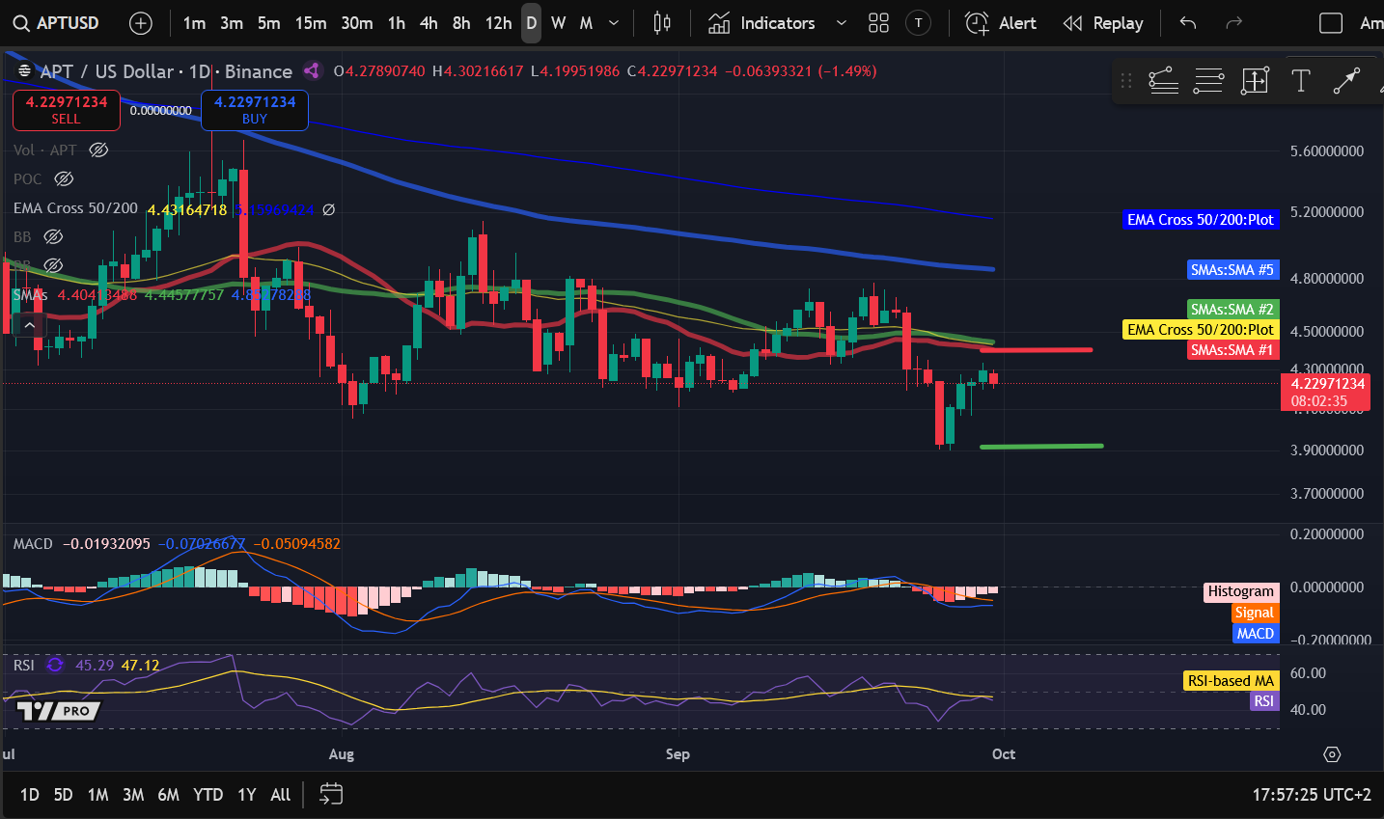This screenshot has width=1384, height=819.
Task: Open time axis settings gear icon
Action: coord(1332,754)
